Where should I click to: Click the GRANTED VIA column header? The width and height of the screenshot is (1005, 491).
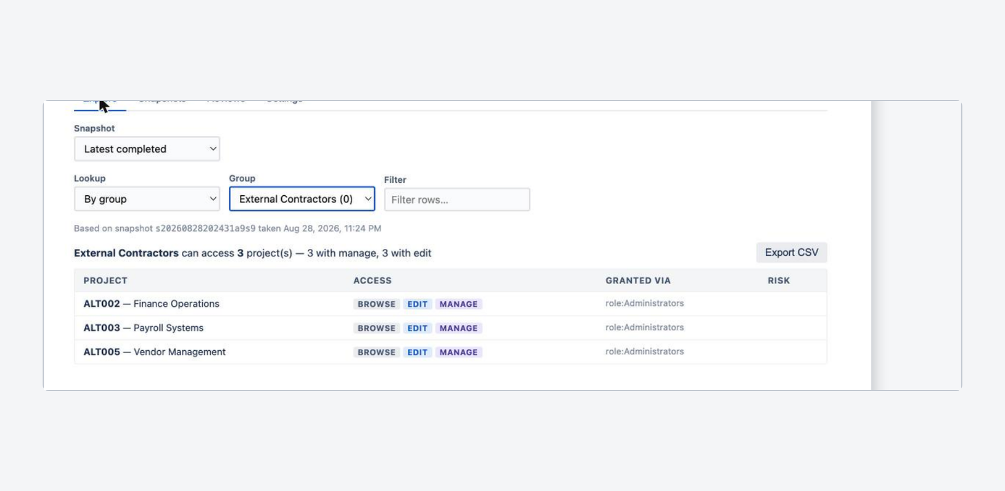pyautogui.click(x=638, y=280)
